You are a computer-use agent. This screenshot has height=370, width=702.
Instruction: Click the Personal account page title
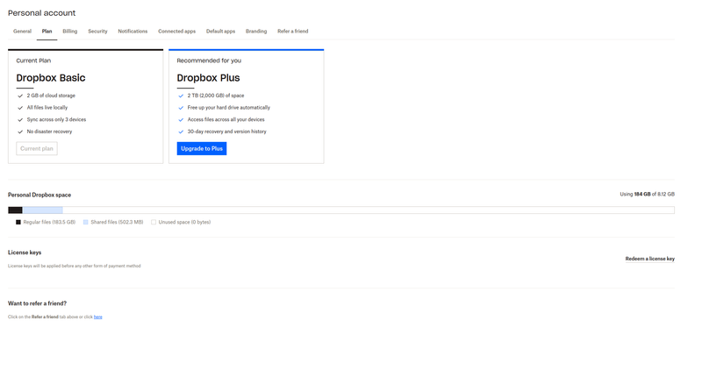[41, 13]
